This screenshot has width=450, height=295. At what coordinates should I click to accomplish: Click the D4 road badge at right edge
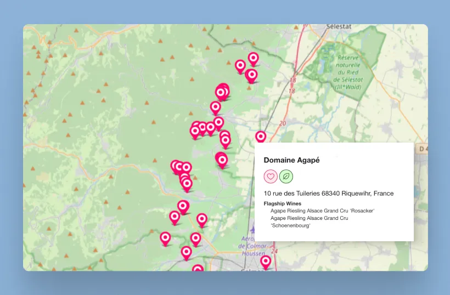coord(422,149)
